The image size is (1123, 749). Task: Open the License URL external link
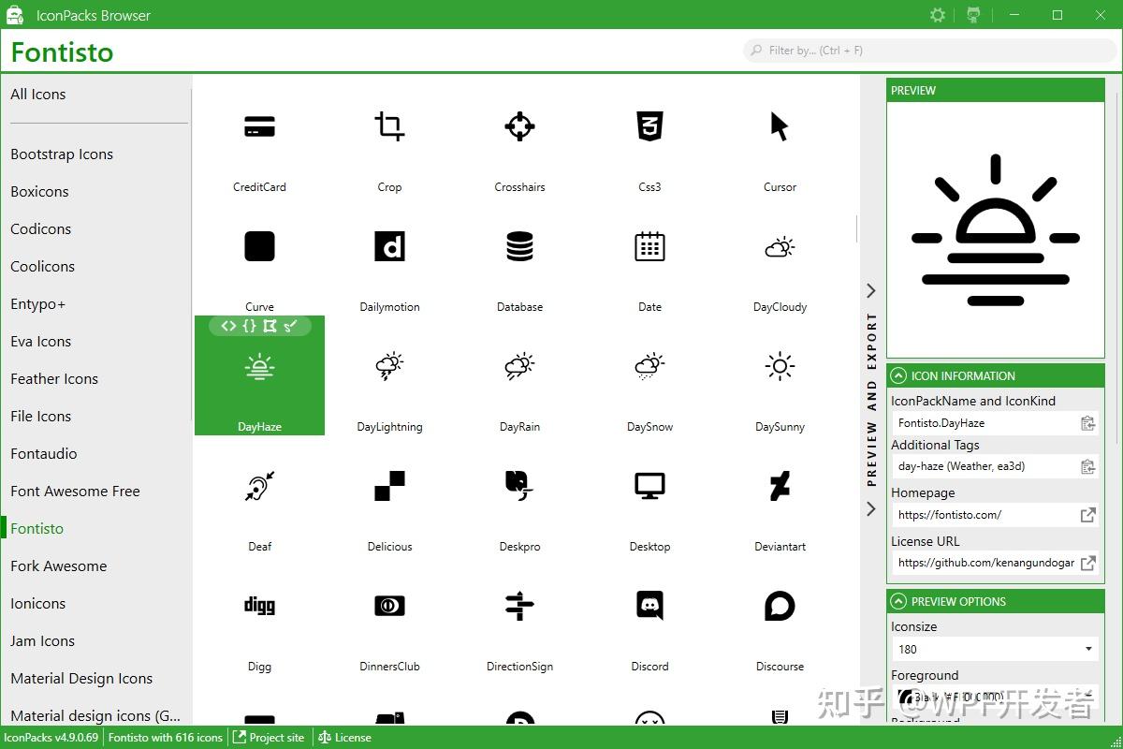tap(1087, 564)
